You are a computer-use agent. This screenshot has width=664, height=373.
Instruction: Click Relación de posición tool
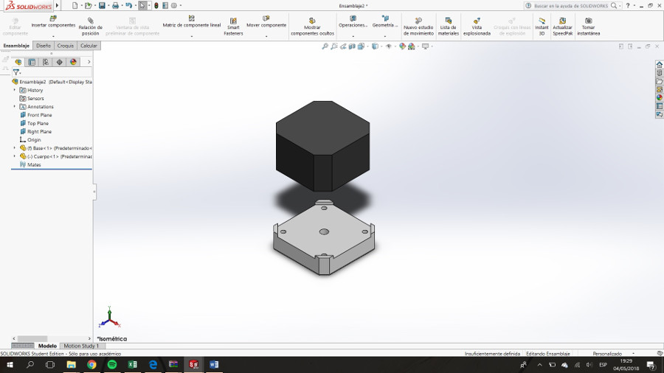click(x=90, y=27)
